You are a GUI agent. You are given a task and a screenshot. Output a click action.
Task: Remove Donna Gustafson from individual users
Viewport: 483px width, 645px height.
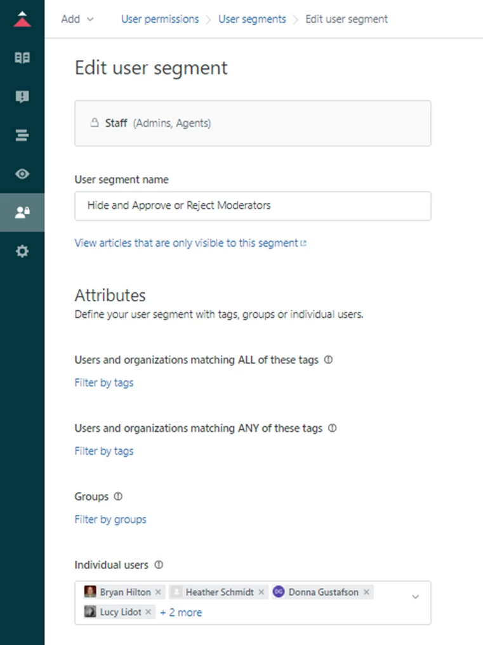point(366,592)
